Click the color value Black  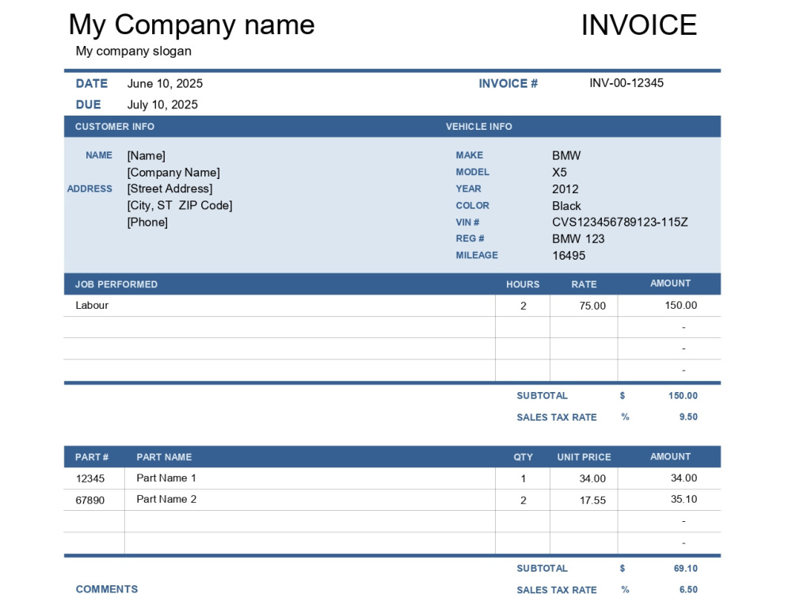point(566,206)
